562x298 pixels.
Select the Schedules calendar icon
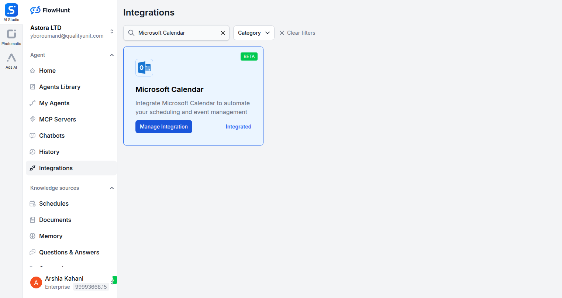[x=33, y=203]
